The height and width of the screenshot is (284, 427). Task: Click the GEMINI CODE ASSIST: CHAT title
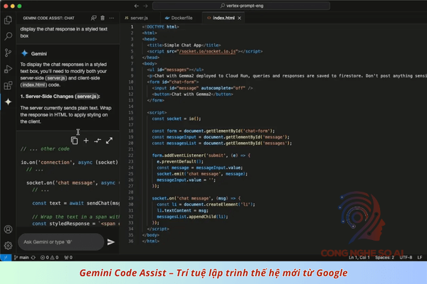[x=48, y=18]
